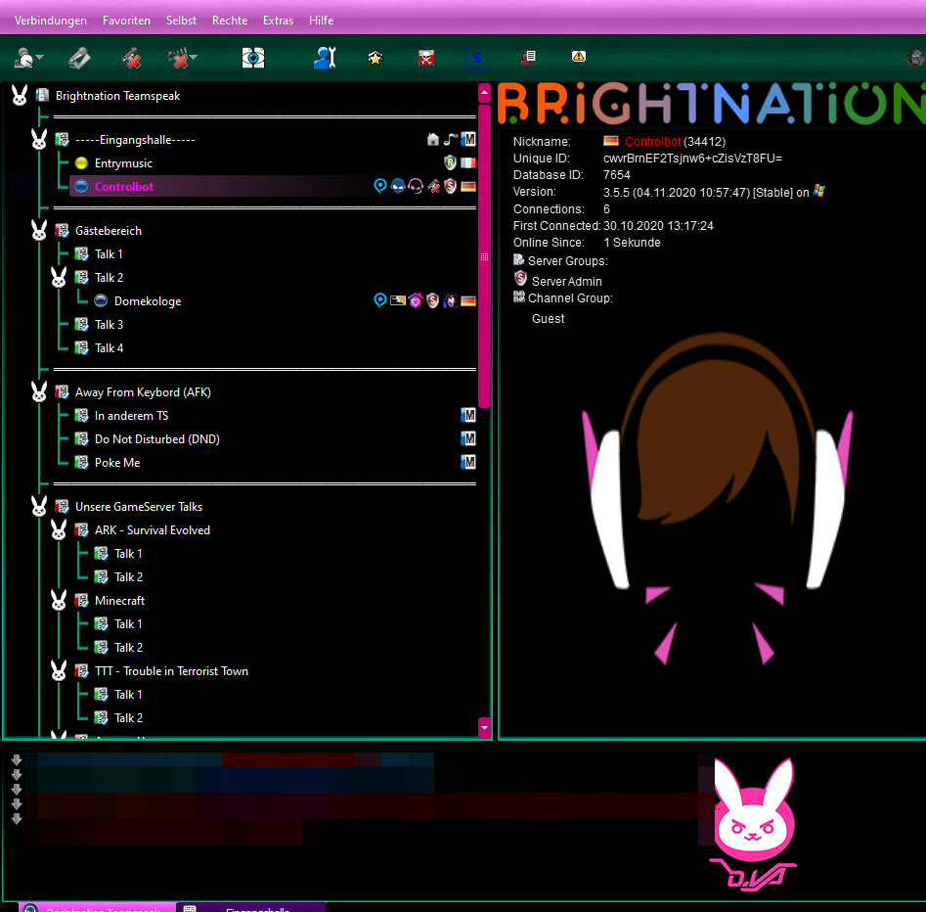Open the Rechte menu
The height and width of the screenshot is (912, 926).
[x=230, y=21]
